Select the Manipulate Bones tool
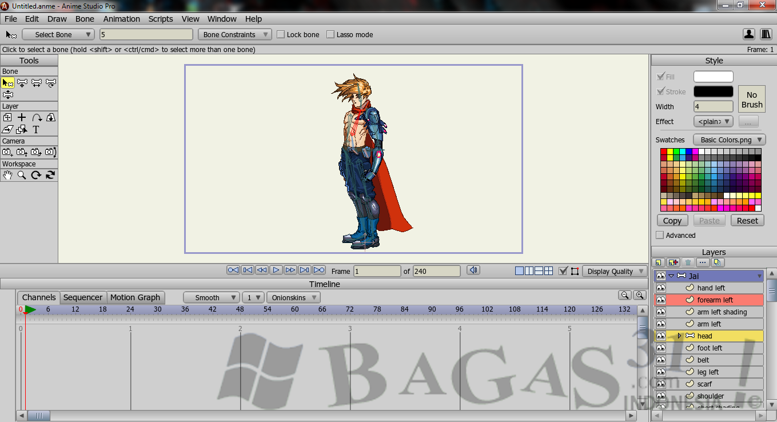Viewport: 777px width, 422px height. coord(8,95)
